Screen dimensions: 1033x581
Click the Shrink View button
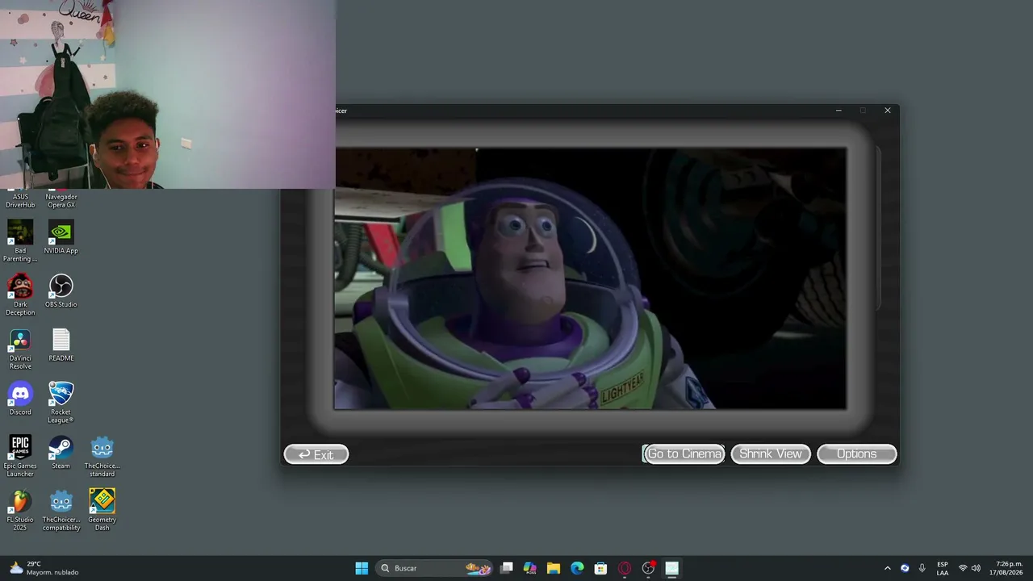[771, 454]
